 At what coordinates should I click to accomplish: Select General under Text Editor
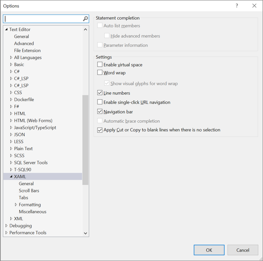click(22, 36)
